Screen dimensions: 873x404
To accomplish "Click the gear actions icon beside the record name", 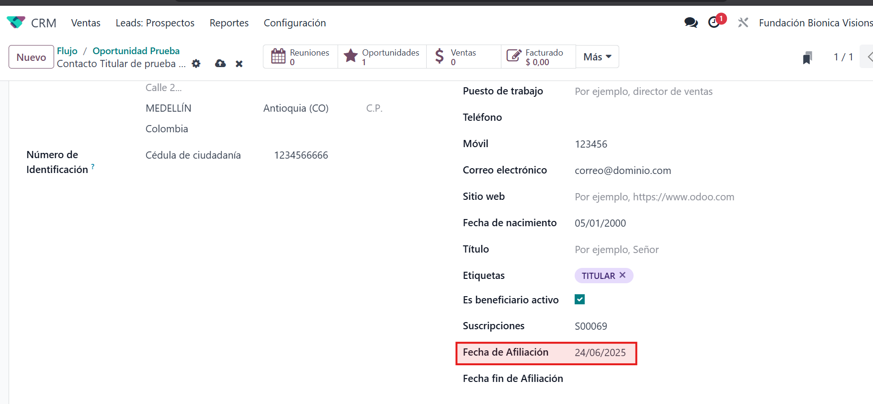I will click(x=196, y=64).
